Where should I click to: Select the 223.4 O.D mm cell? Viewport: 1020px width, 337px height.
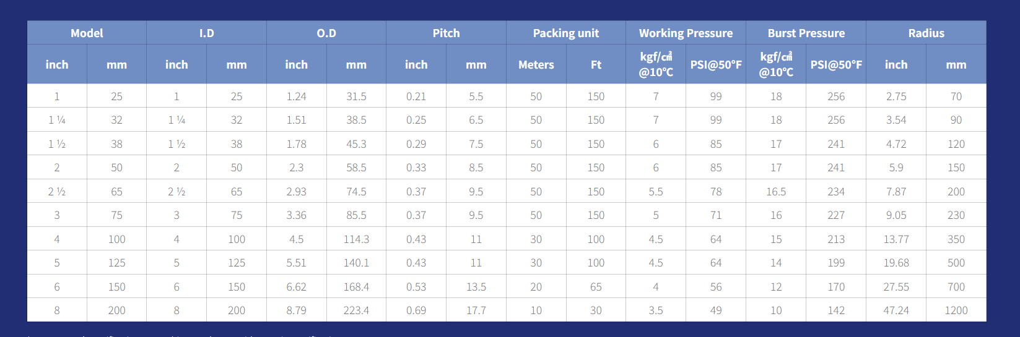pos(356,310)
